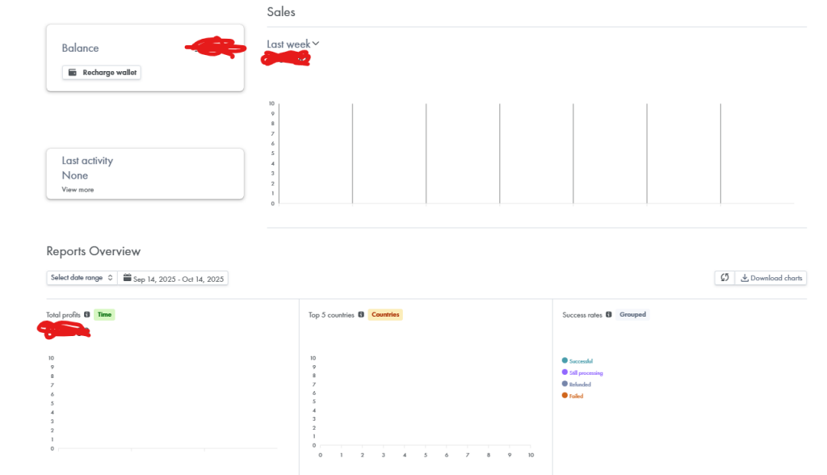Viewport: 827px width, 475px height.
Task: Select the Grouped badge
Action: click(632, 315)
